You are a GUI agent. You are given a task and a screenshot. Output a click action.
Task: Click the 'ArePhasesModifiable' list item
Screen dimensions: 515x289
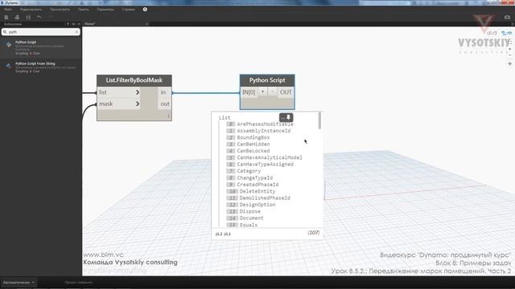(265, 124)
